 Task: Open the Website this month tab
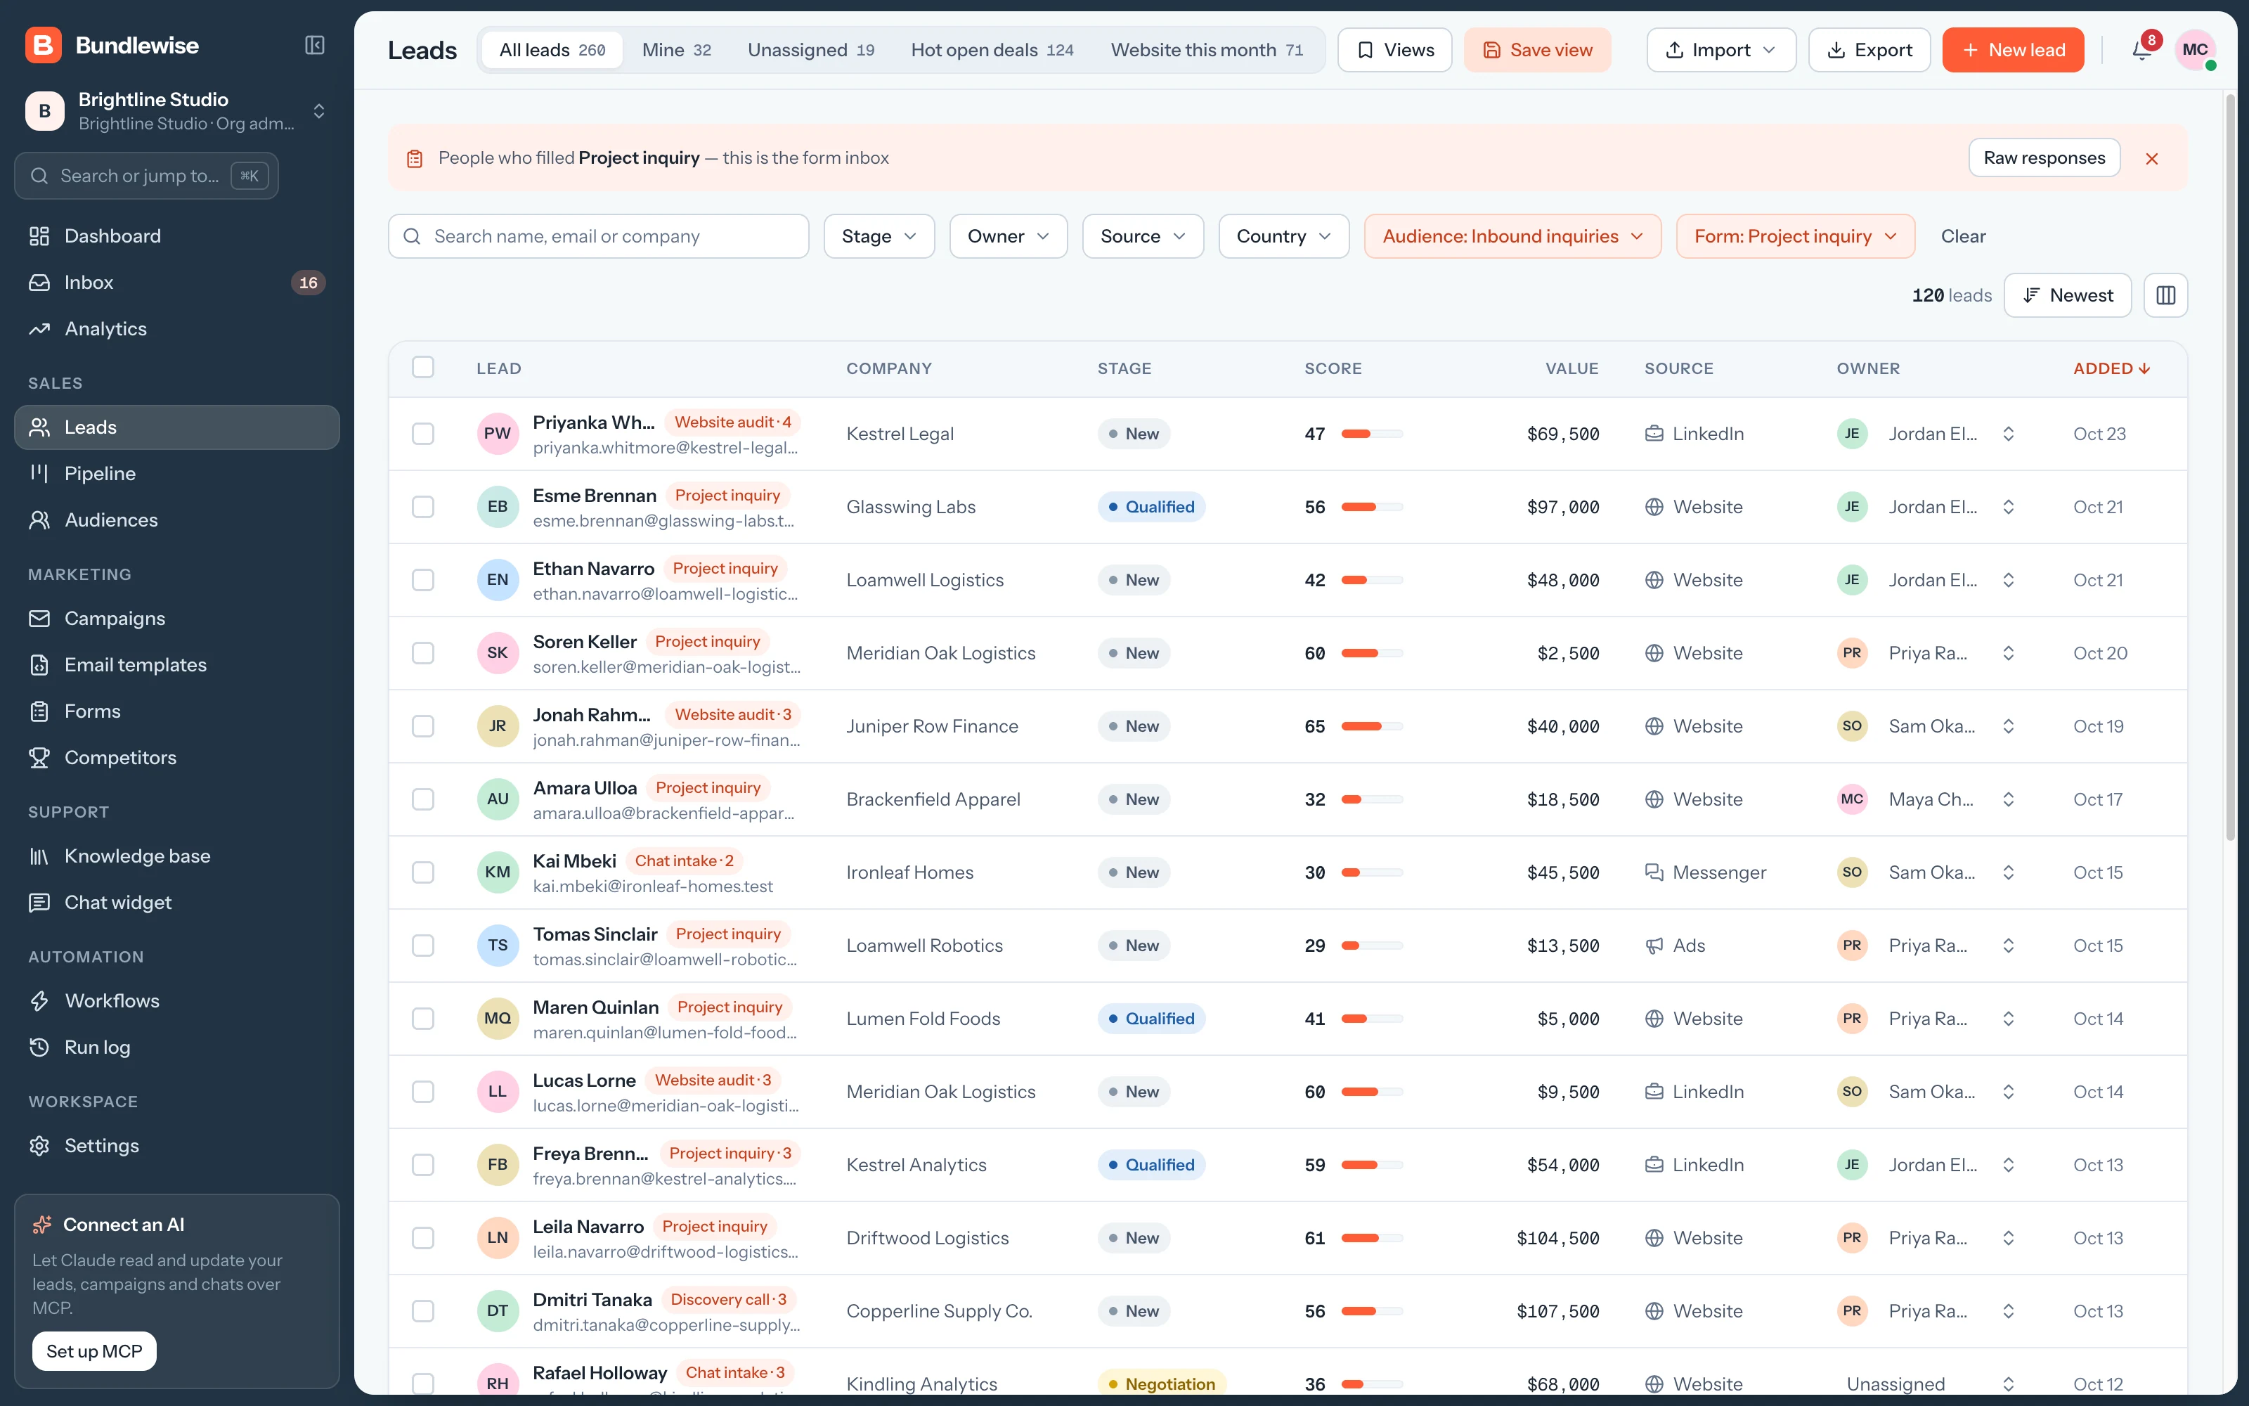pyautogui.click(x=1206, y=50)
